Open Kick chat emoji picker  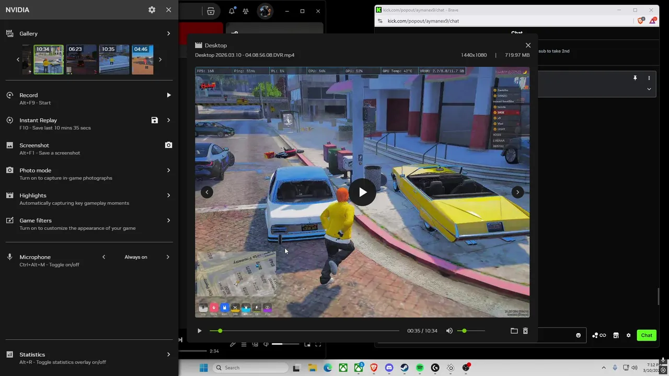tap(578, 335)
